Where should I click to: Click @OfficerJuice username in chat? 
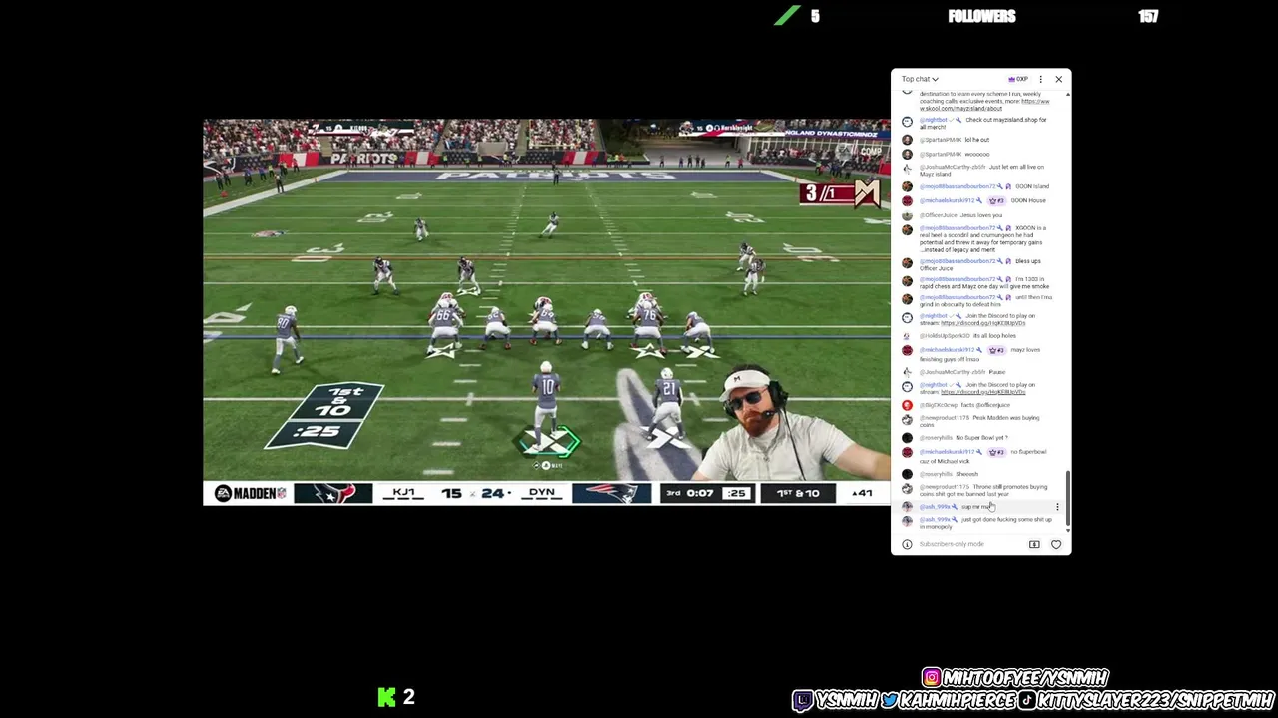(938, 215)
